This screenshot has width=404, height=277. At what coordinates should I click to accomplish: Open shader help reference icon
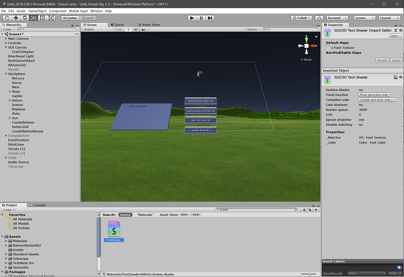pos(395,77)
